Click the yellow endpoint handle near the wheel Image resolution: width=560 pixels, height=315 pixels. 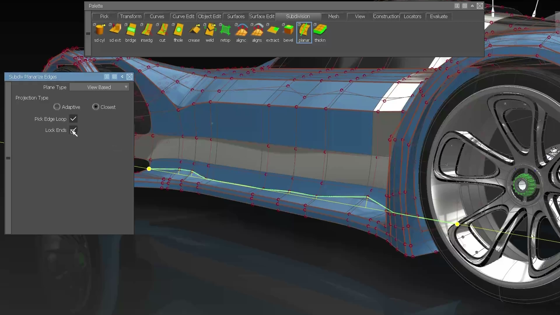(x=457, y=224)
